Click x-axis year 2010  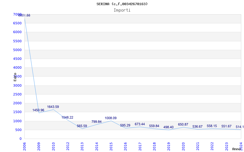click(53, 146)
